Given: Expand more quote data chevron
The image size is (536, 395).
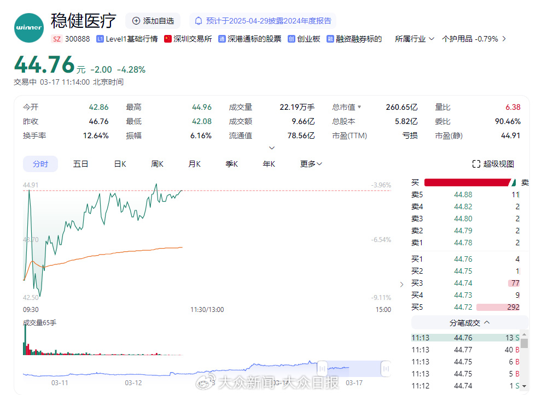Looking at the screenshot, I should [272, 148].
